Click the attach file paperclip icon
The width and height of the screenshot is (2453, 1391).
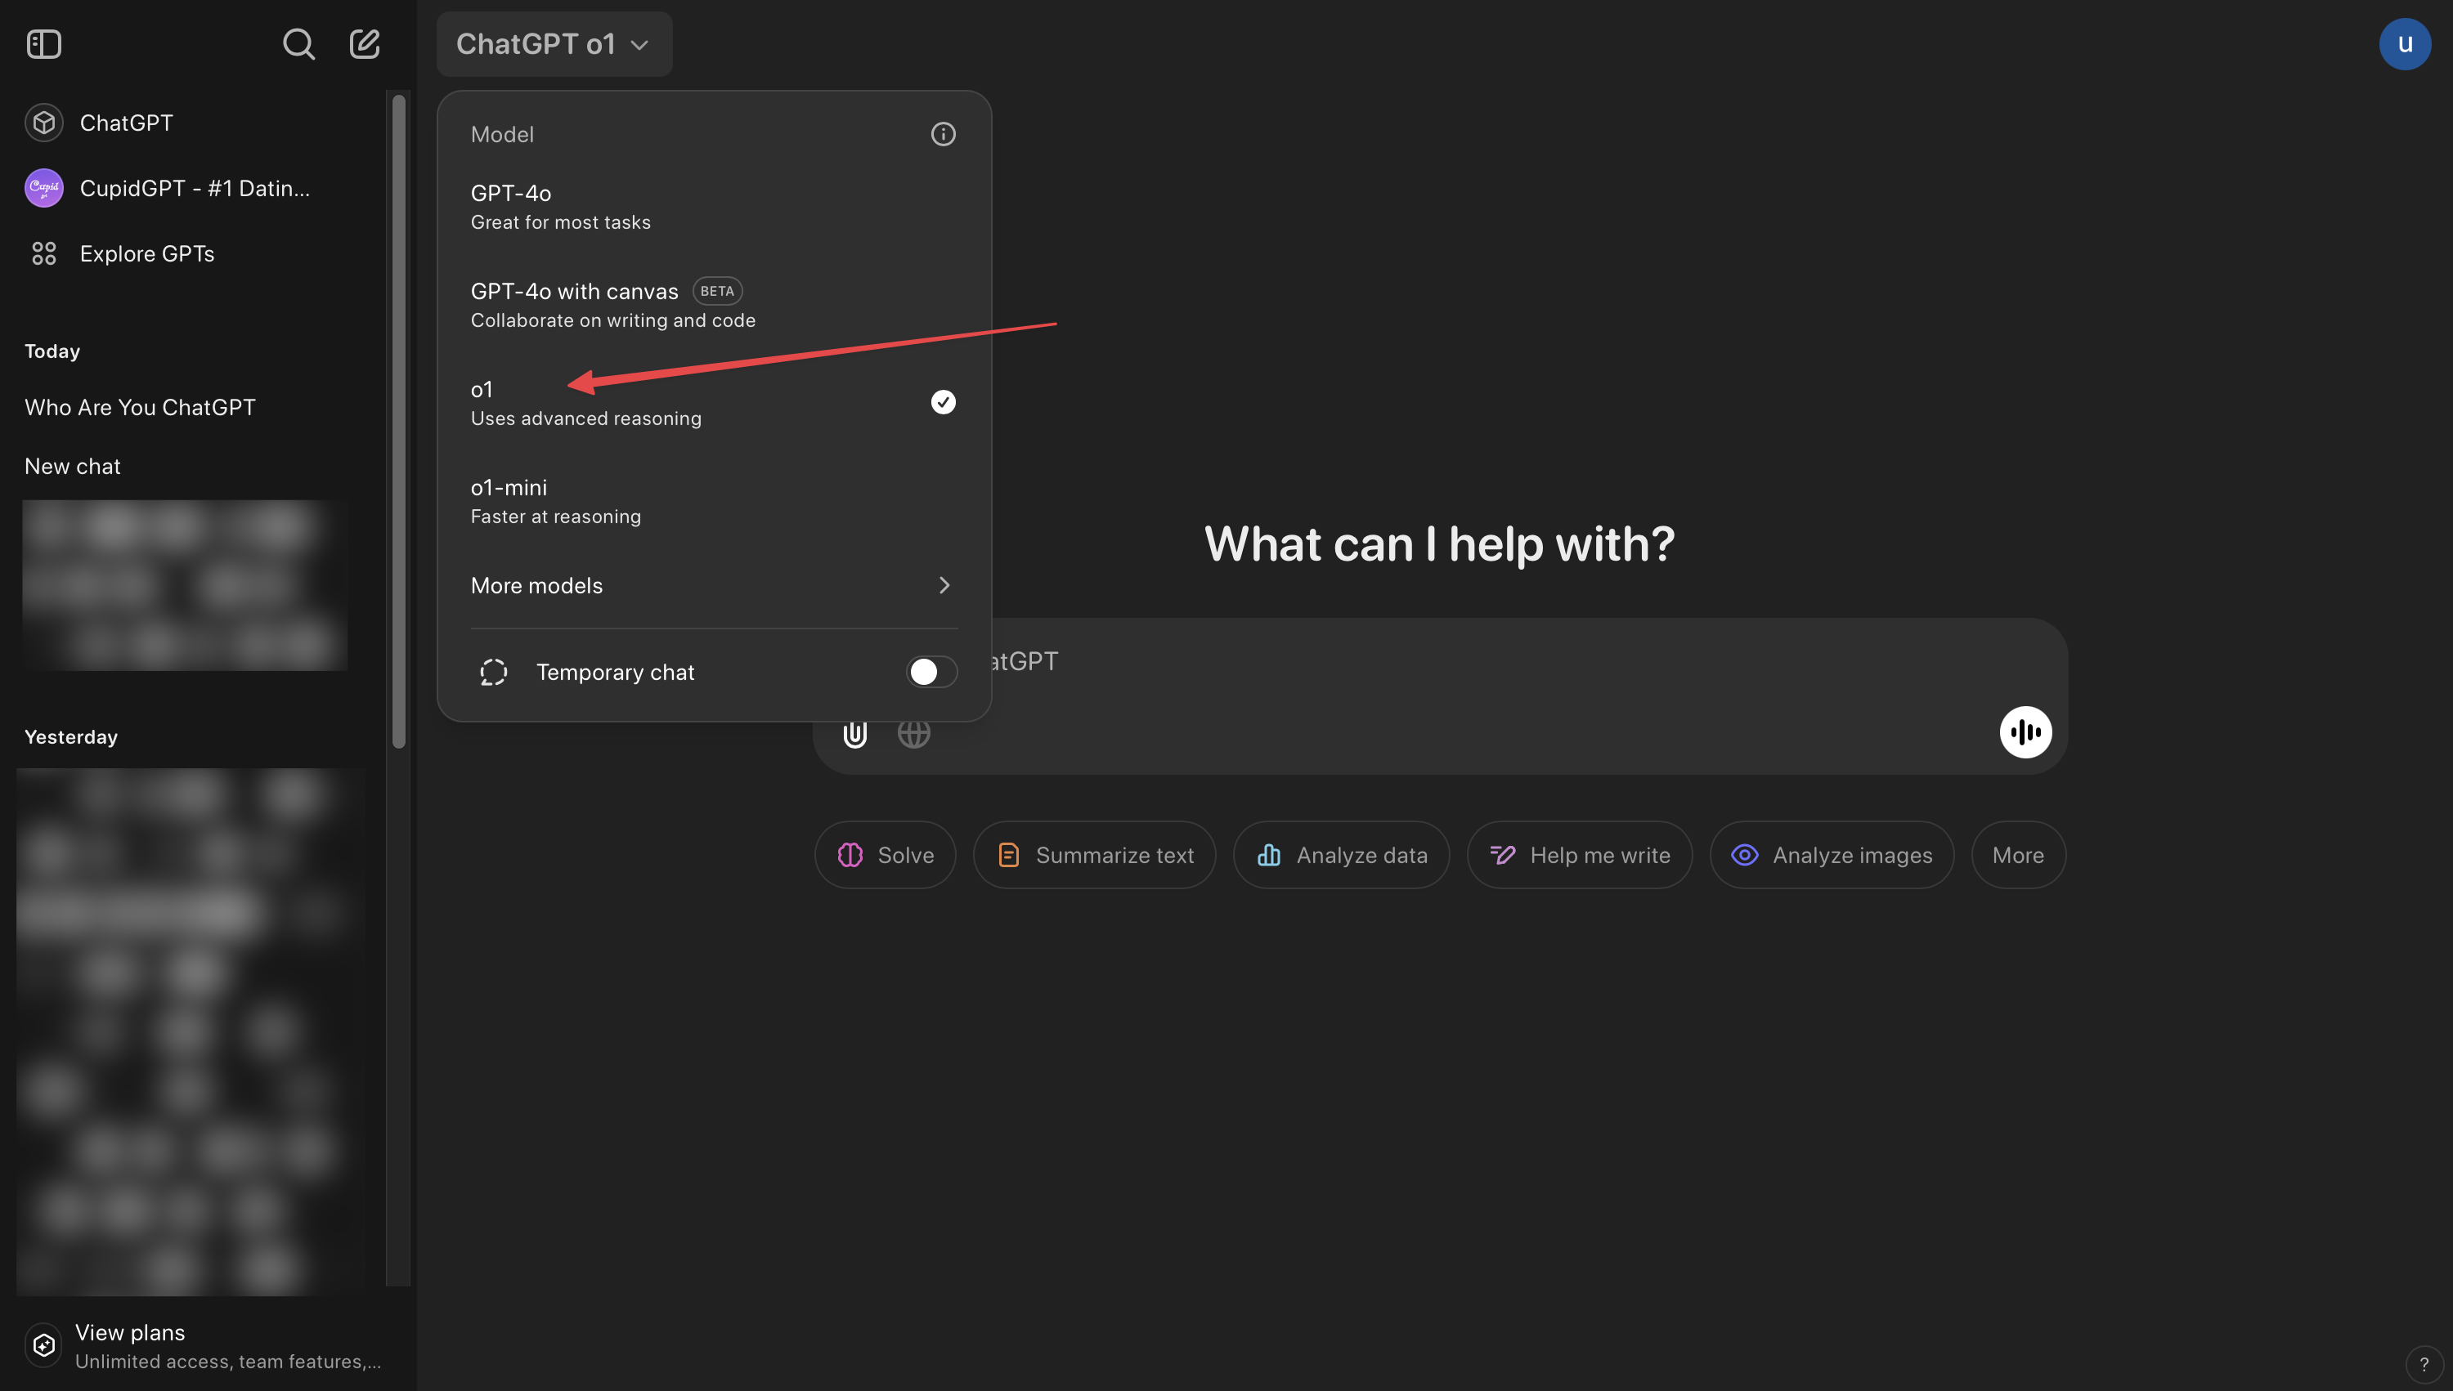854,734
